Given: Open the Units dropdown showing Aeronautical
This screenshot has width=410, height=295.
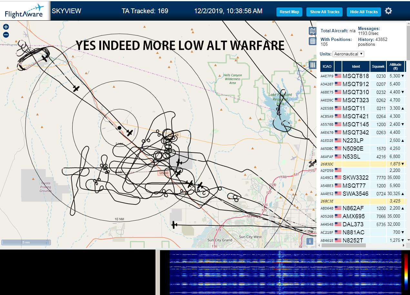Looking at the screenshot, I should coord(348,54).
